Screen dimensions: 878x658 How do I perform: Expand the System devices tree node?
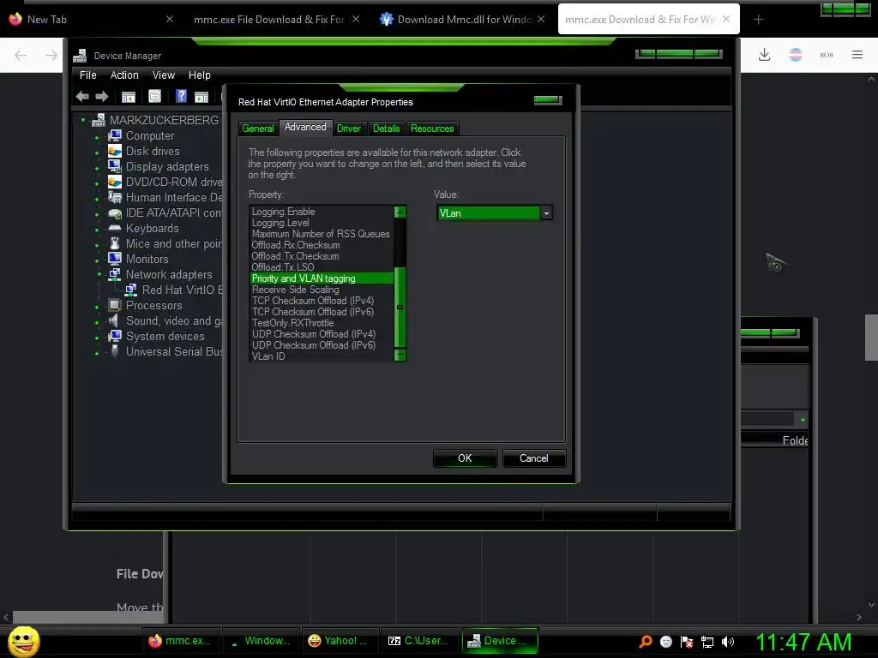coord(97,338)
